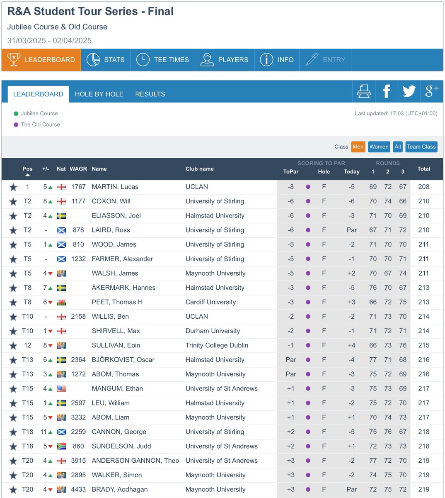The width and height of the screenshot is (445, 498).
Task: Star FARMER, Alexander row
Action: pyautogui.click(x=13, y=259)
